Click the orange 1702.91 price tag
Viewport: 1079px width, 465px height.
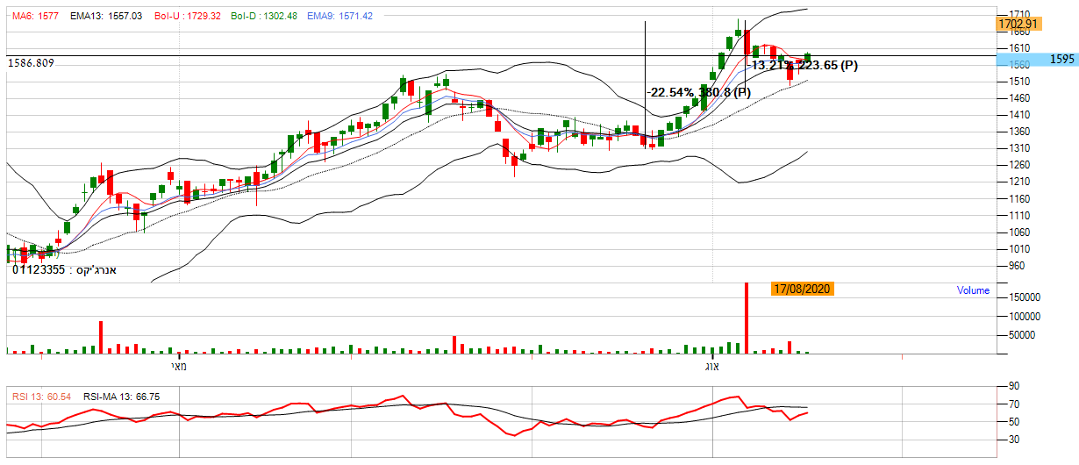[1018, 24]
